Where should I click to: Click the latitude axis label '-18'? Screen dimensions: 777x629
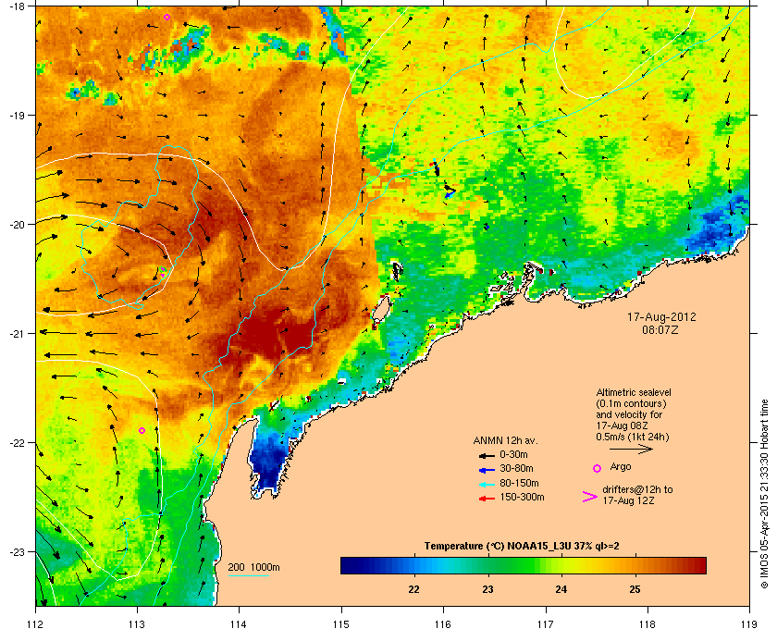point(17,6)
